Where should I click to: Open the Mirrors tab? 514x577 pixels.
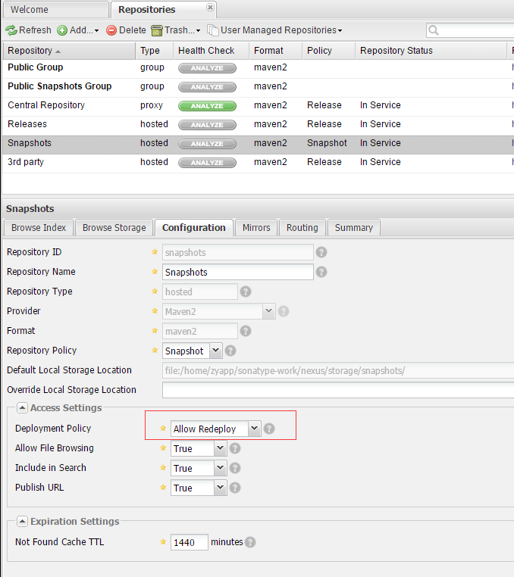click(256, 228)
